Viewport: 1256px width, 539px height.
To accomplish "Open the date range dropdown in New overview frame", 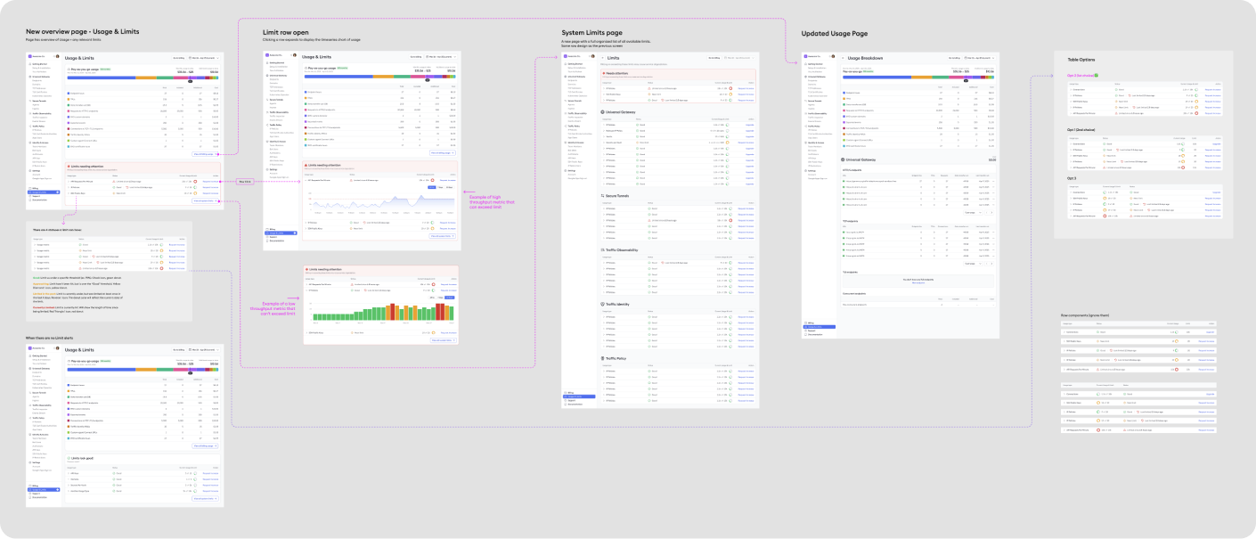I will coord(204,57).
